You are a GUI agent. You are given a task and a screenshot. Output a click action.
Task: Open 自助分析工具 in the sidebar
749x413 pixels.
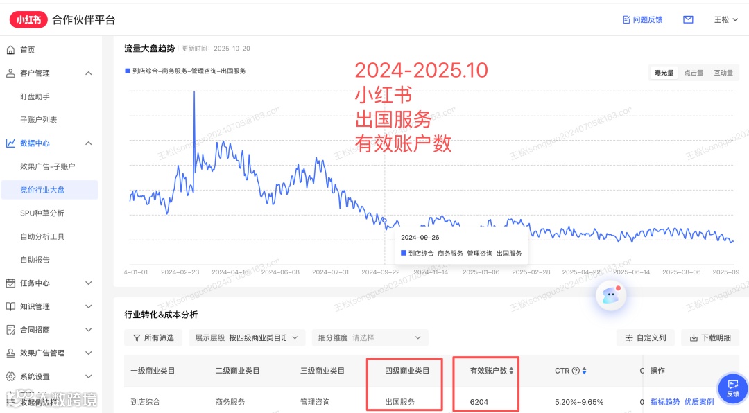(x=42, y=236)
